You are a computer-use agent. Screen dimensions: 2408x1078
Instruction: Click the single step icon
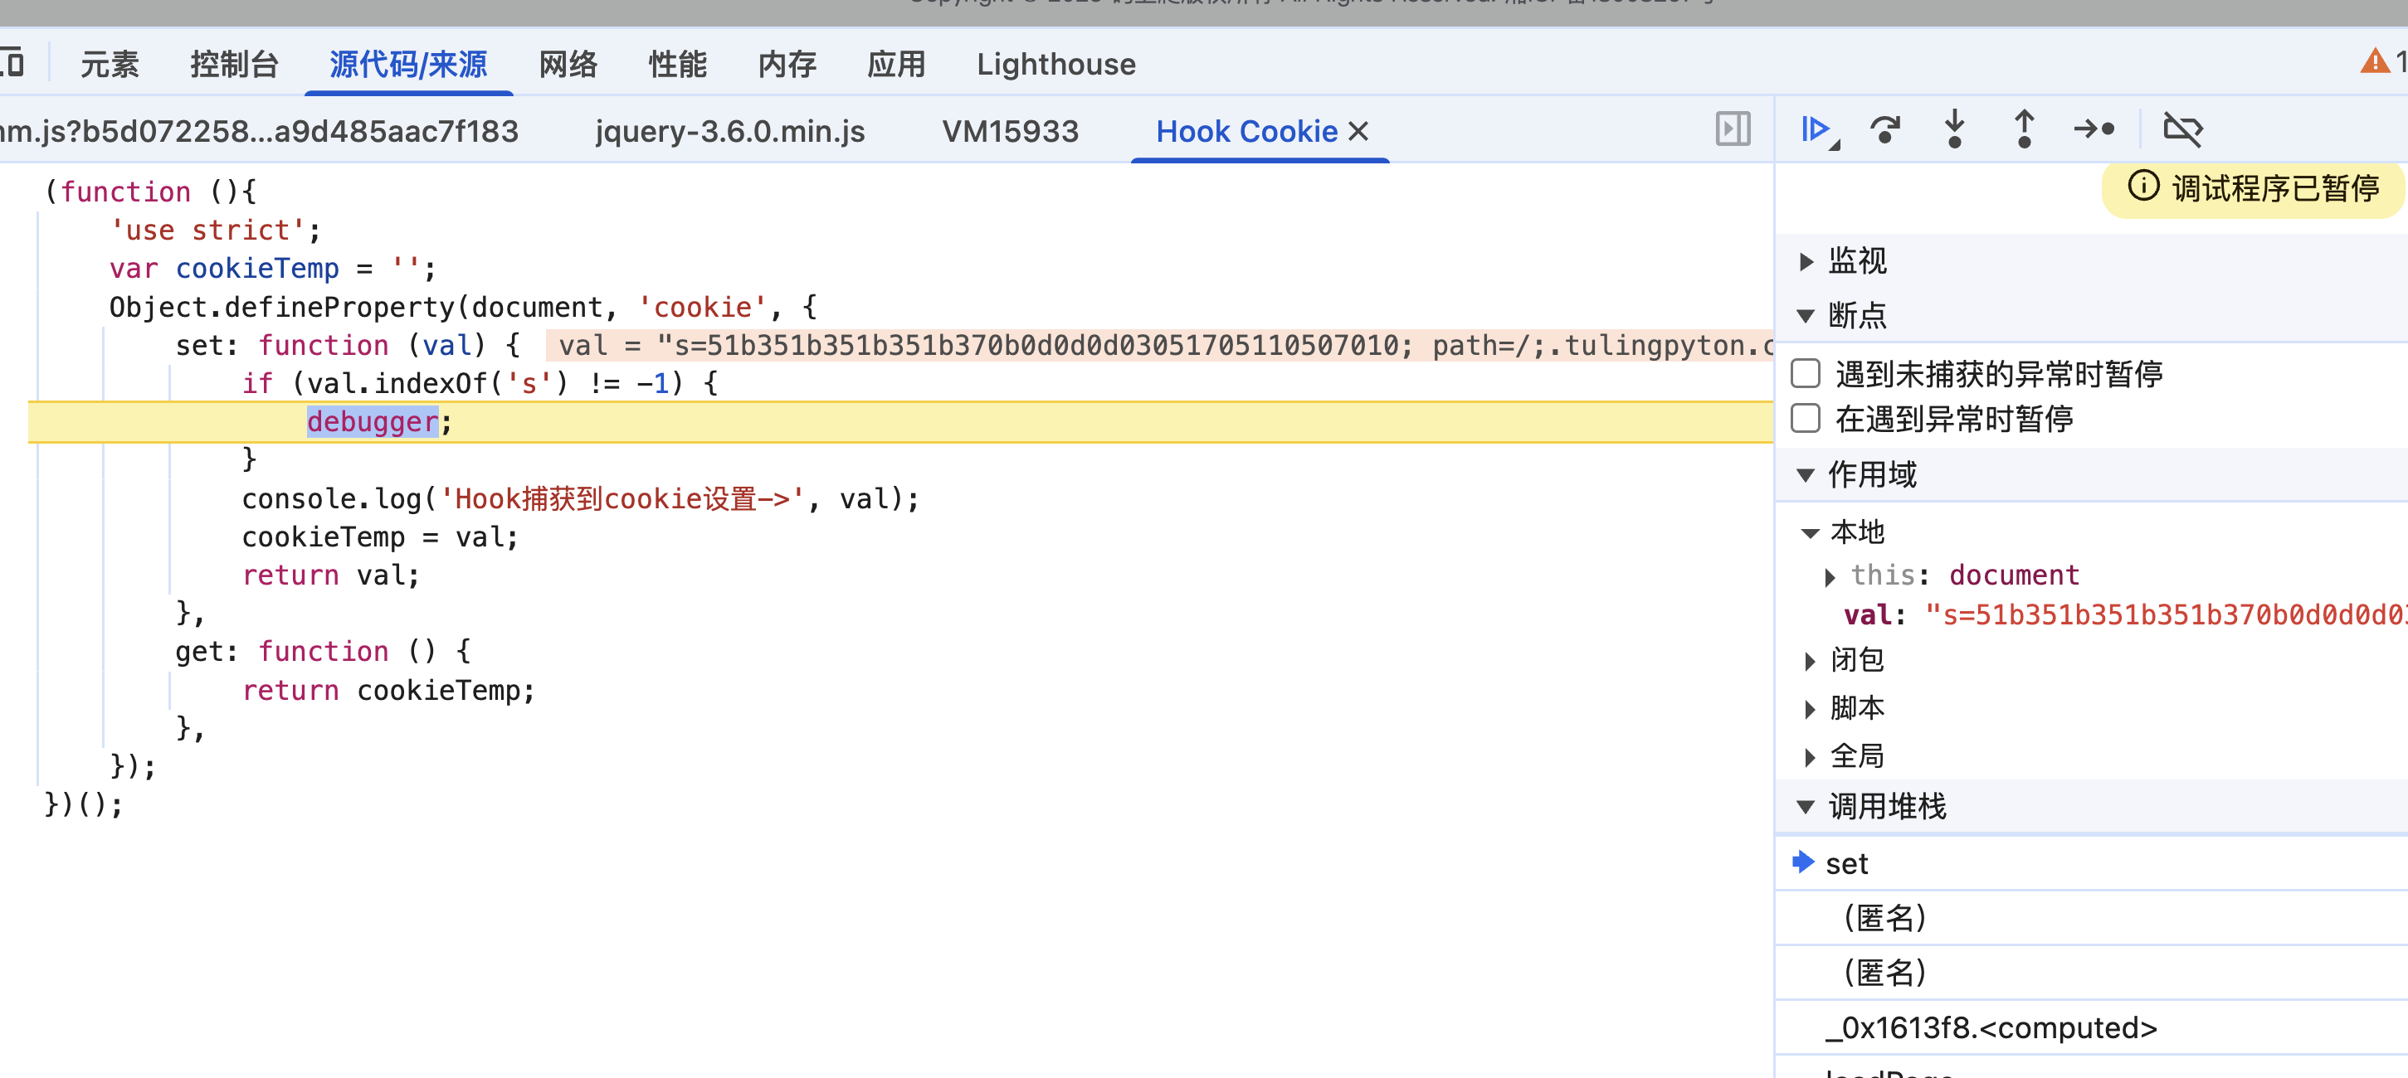pos(2094,129)
